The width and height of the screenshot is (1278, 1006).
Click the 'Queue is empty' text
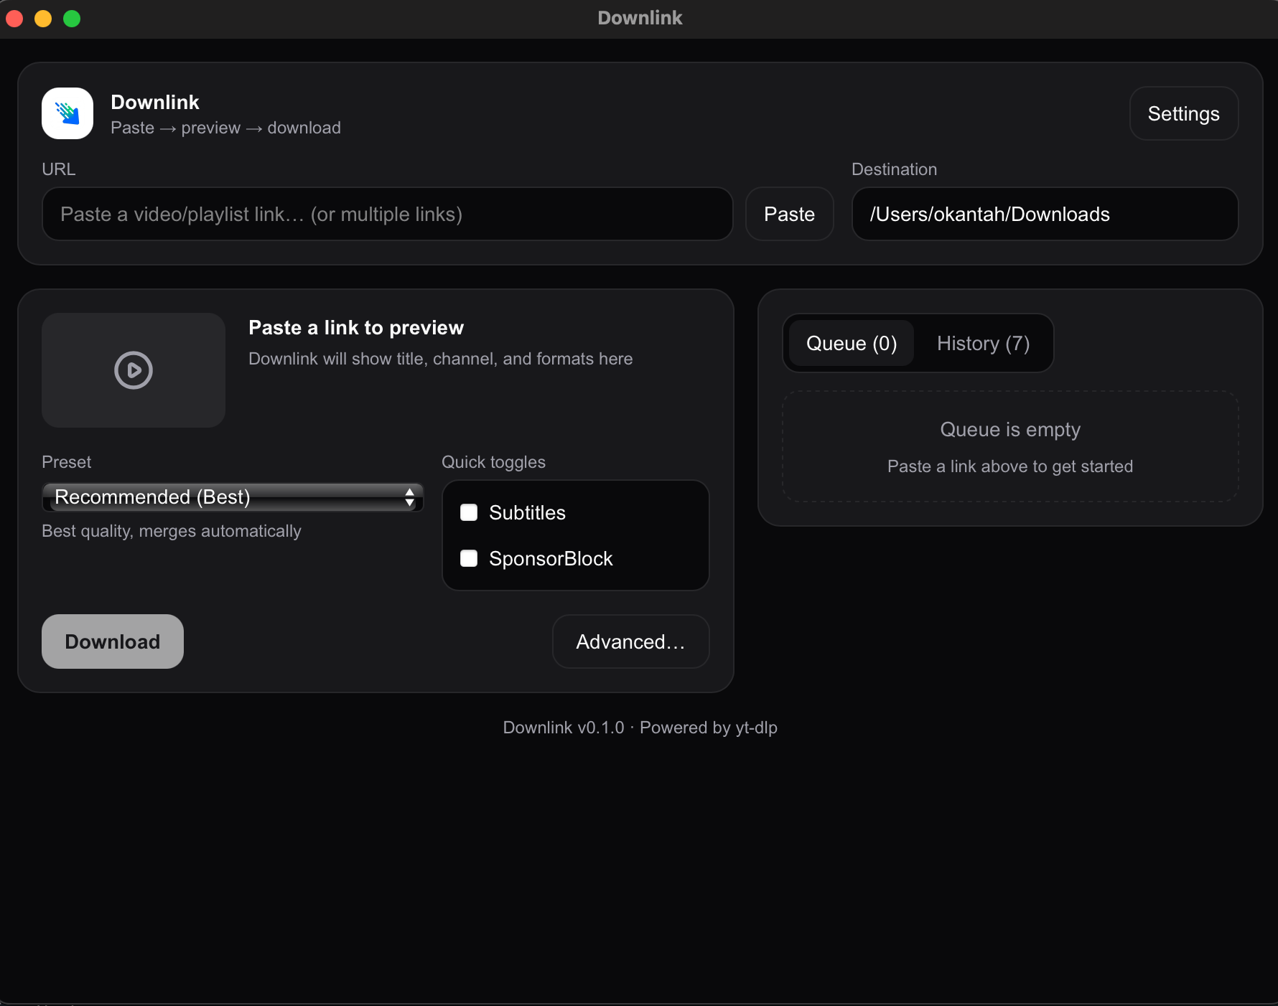point(1010,429)
